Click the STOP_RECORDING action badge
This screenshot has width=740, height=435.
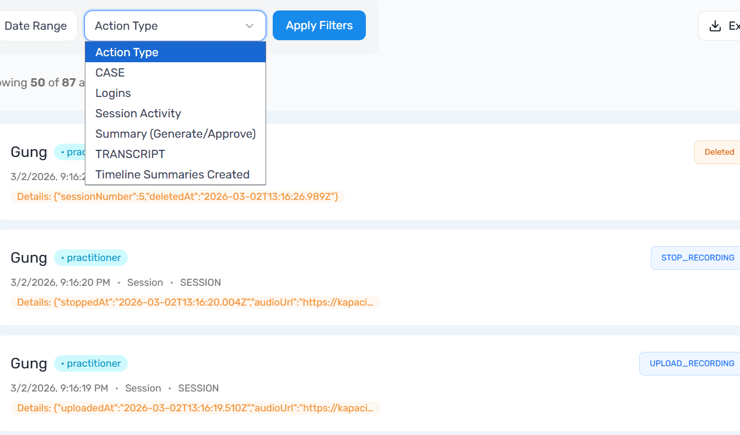697,258
